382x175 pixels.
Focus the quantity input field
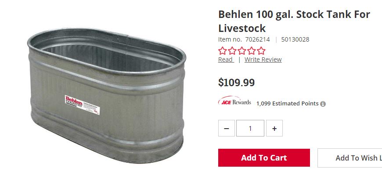[250, 128]
